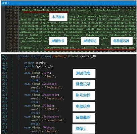Screen dimensions: 137x134
Task: Click the switch keyword on line 225
Action: (29, 66)
